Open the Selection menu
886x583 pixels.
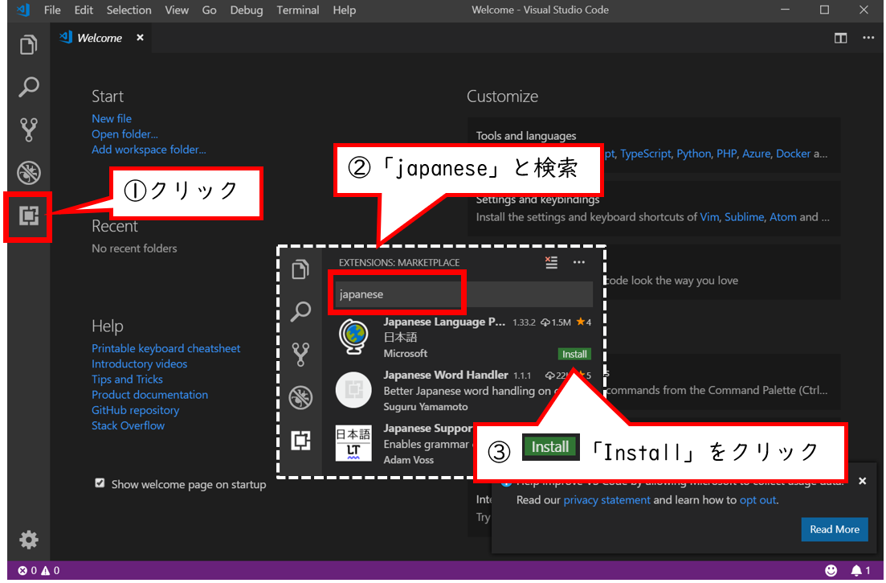pos(129,10)
